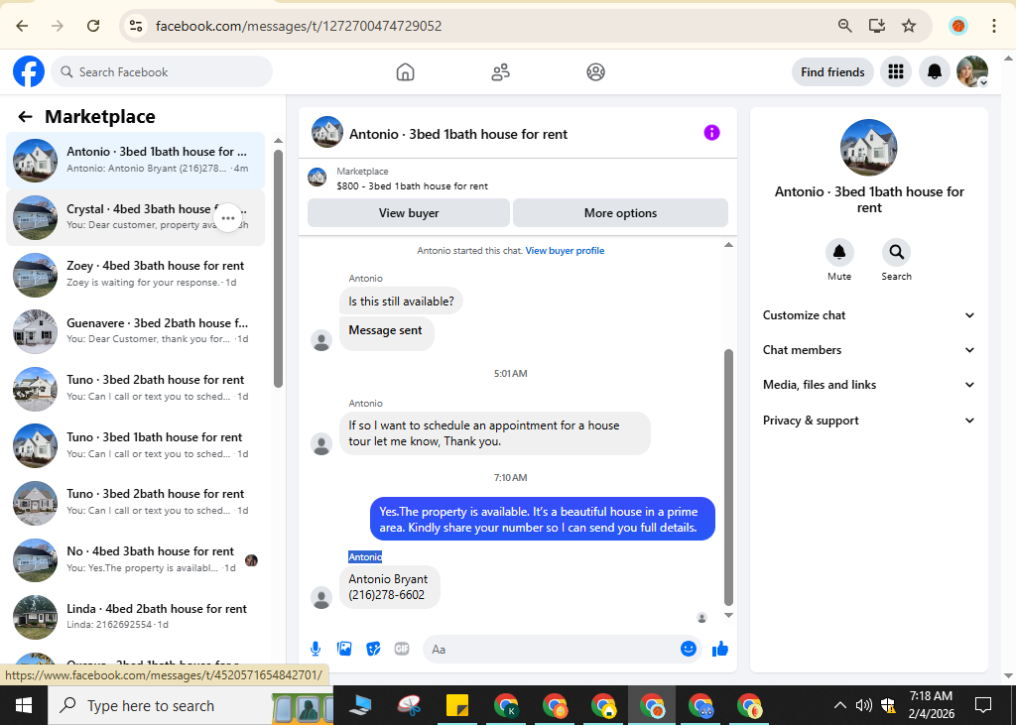
Task: Open Tuno 3bed 1bath house conversation
Action: [x=135, y=445]
